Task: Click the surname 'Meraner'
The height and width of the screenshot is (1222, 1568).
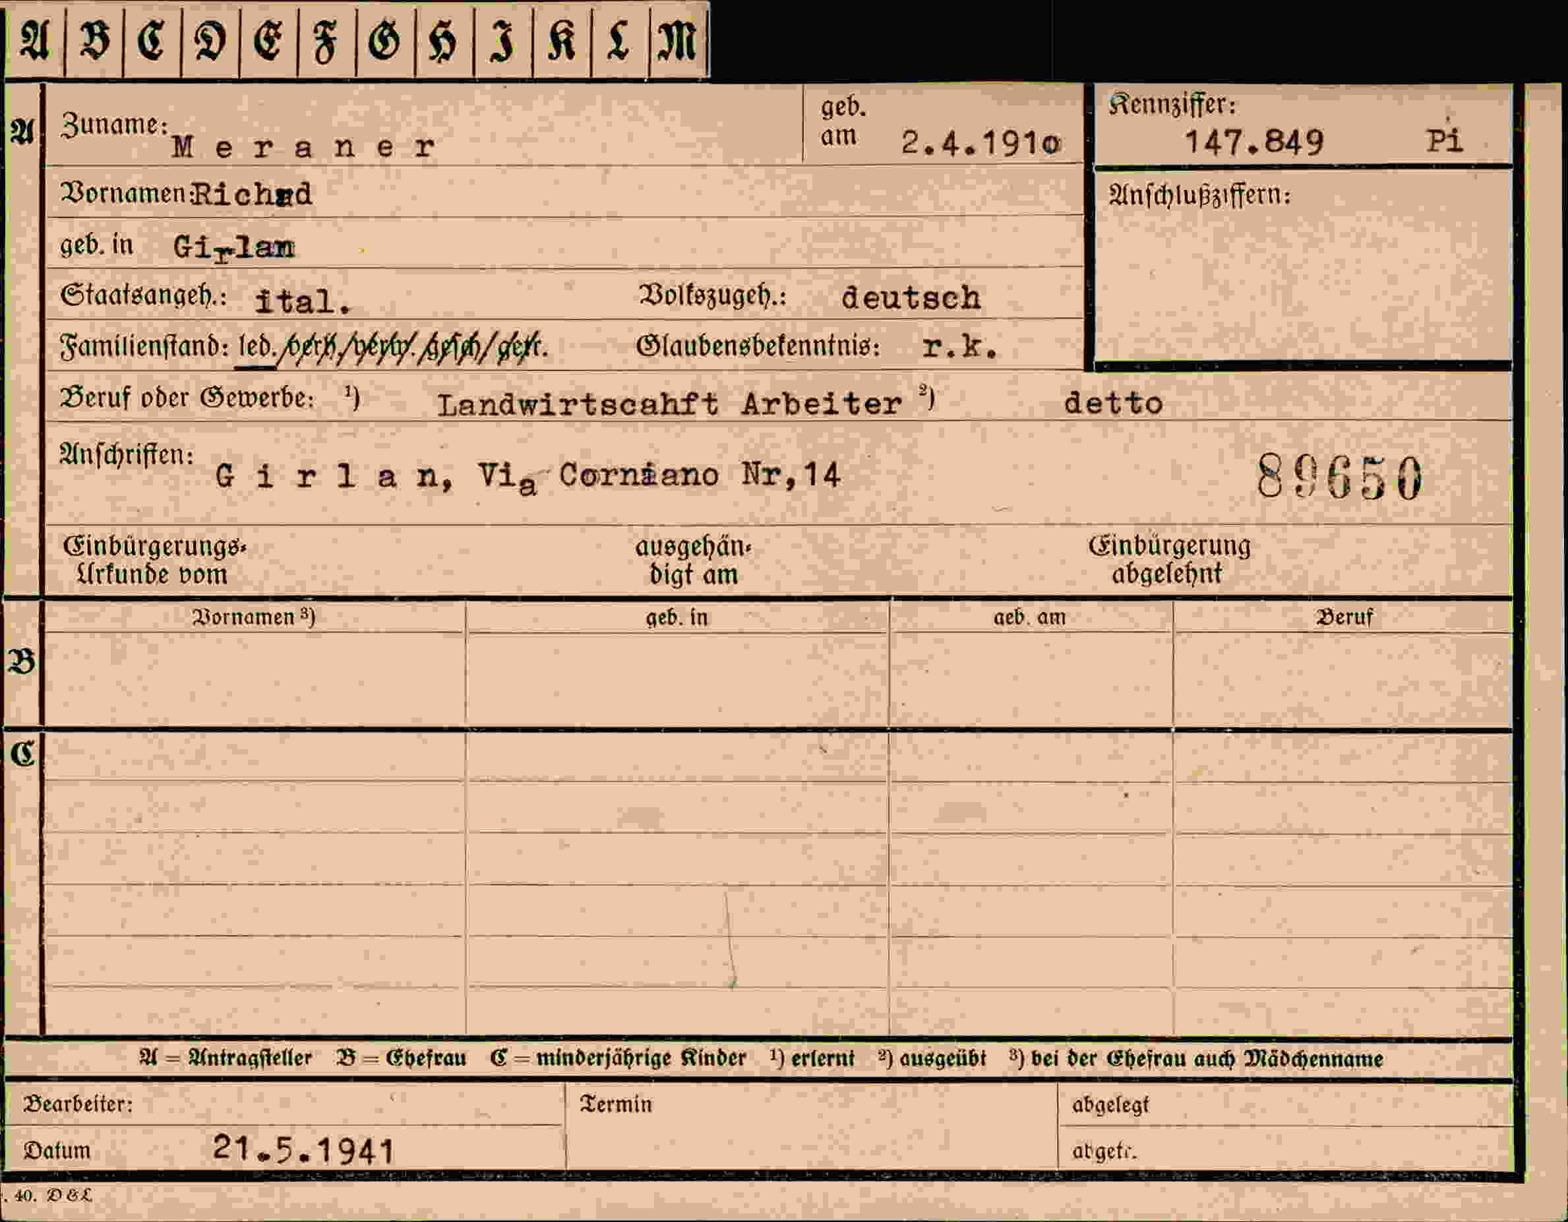Action: coord(304,147)
